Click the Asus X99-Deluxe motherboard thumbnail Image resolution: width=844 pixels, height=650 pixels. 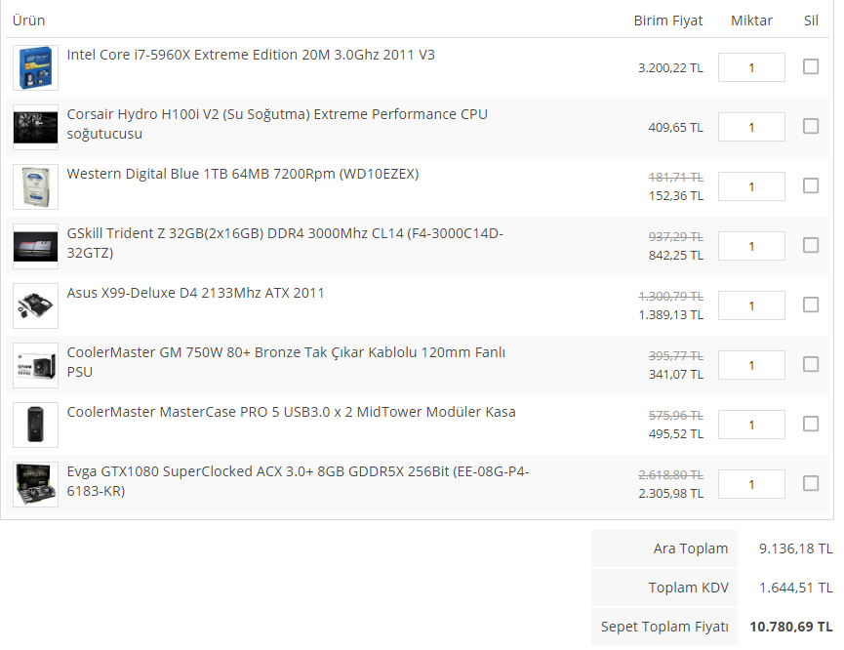coord(36,305)
